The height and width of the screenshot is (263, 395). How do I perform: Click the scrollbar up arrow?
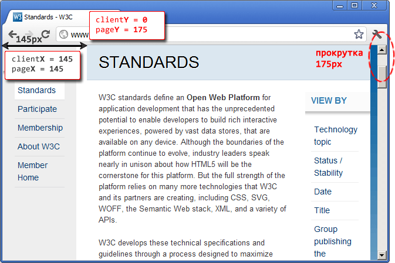tap(382, 50)
